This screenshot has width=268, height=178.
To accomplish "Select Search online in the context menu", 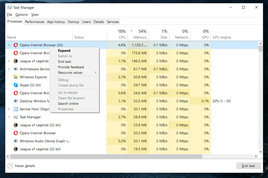I will point(74,103).
